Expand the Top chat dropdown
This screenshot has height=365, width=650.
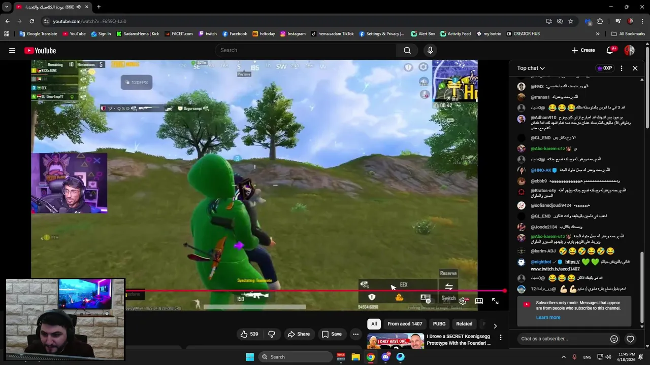(x=531, y=68)
